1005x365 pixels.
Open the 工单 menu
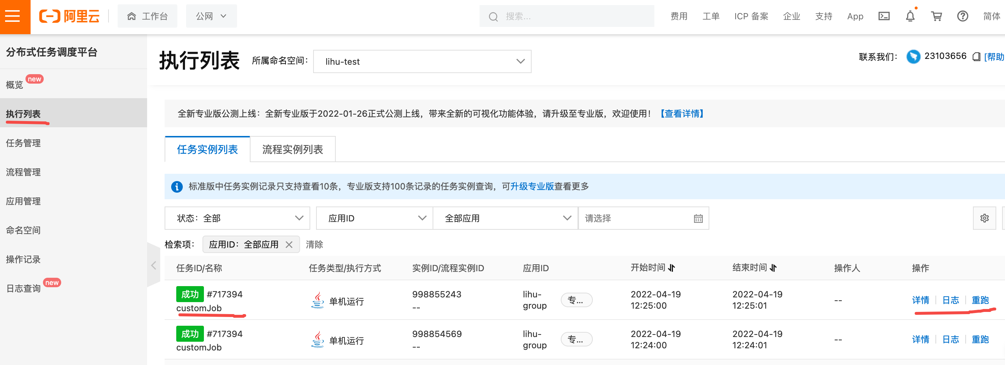pos(711,16)
